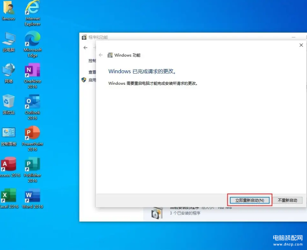This screenshot has width=307, height=250.
Task: Click the shield icon beside 启用
Action: click(x=84, y=80)
